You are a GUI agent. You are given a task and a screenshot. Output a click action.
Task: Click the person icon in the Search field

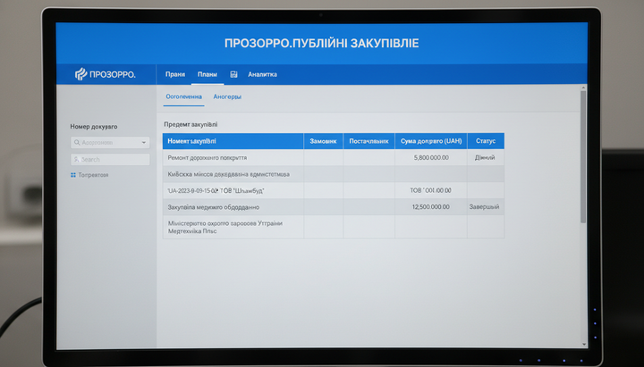(x=76, y=160)
